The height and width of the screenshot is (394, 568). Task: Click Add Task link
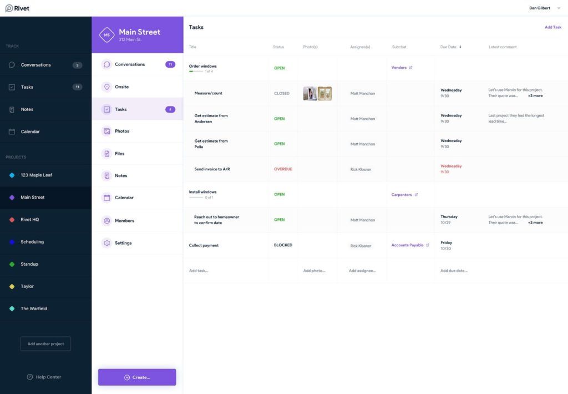pos(553,27)
